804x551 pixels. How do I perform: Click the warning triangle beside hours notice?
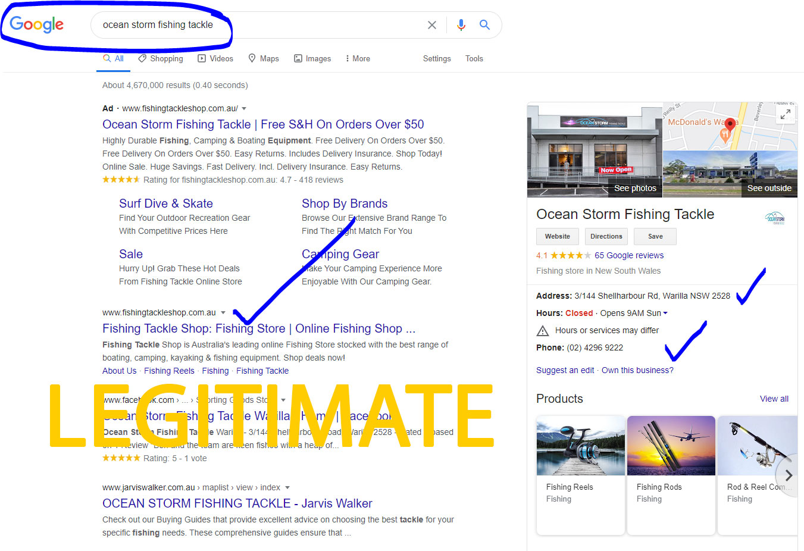[542, 331]
